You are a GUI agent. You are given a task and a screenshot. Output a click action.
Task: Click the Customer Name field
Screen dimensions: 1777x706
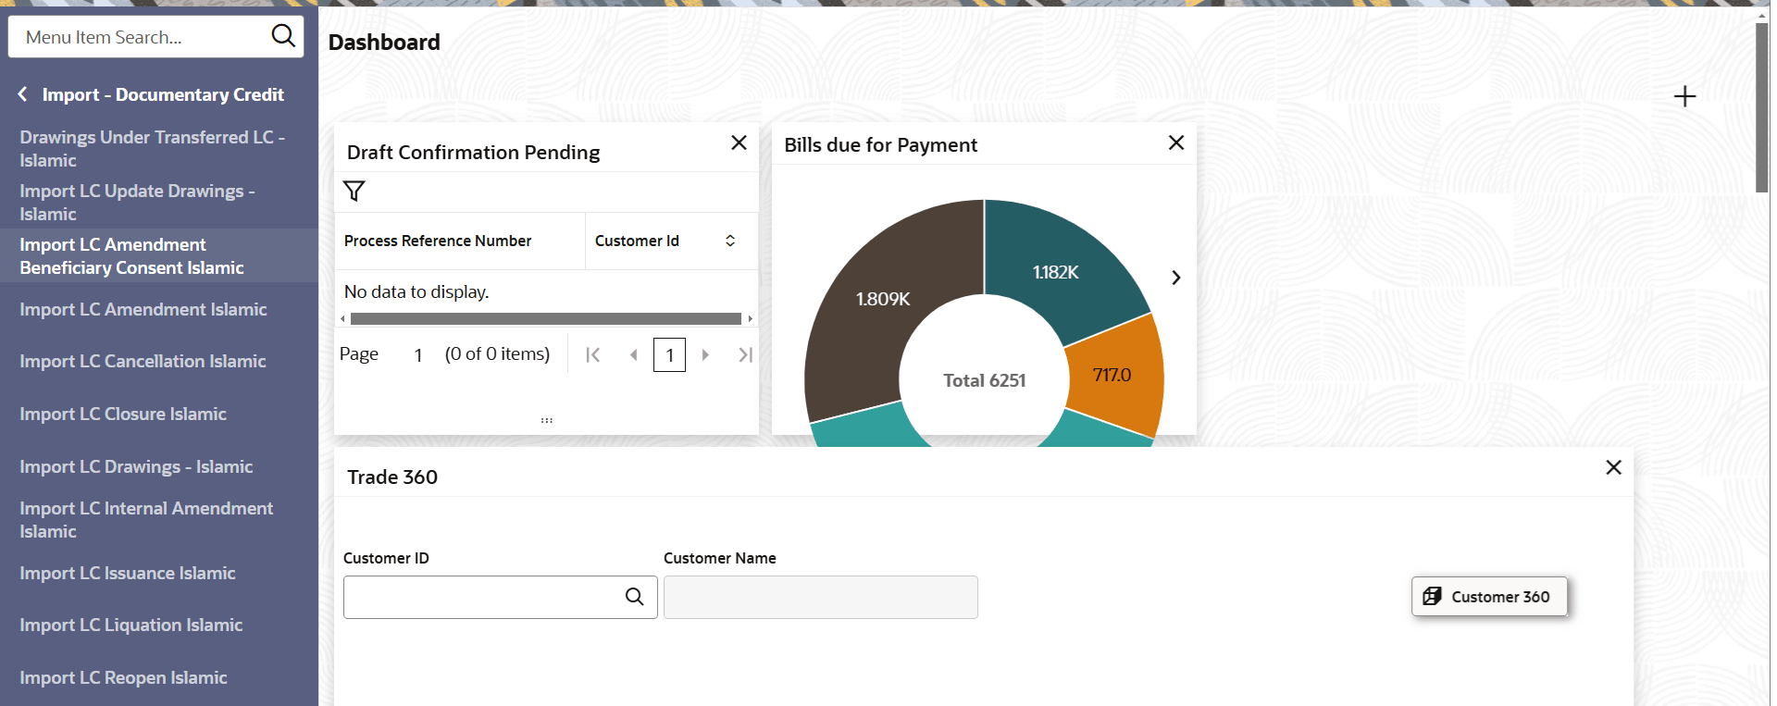tap(820, 597)
